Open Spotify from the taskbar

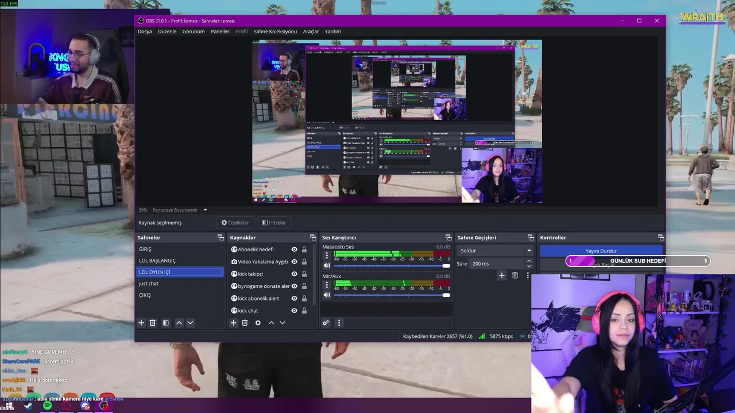click(x=47, y=406)
